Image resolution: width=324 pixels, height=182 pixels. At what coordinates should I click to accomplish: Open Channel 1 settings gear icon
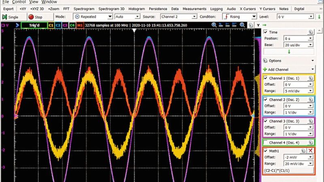pos(311,78)
